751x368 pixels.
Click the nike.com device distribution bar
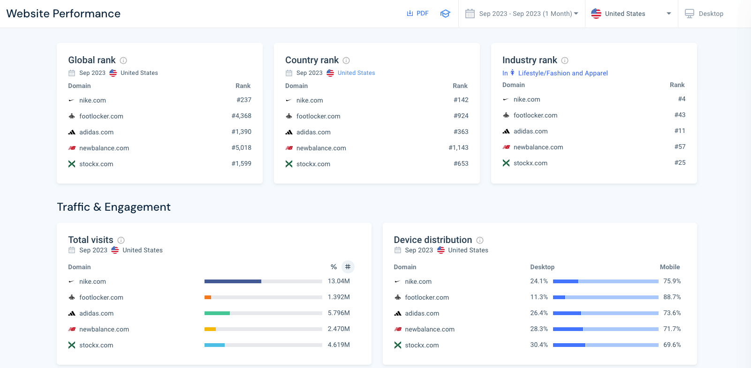(x=606, y=281)
